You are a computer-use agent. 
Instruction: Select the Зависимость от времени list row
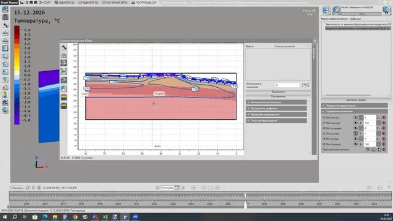pyautogui.click(x=357, y=25)
